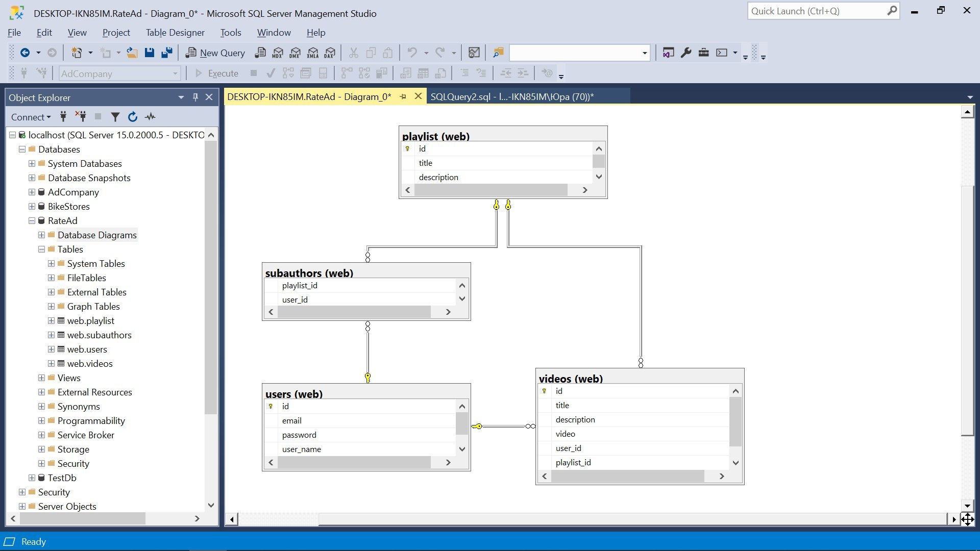
Task: Select the web.videos table in the tree
Action: [90, 364]
